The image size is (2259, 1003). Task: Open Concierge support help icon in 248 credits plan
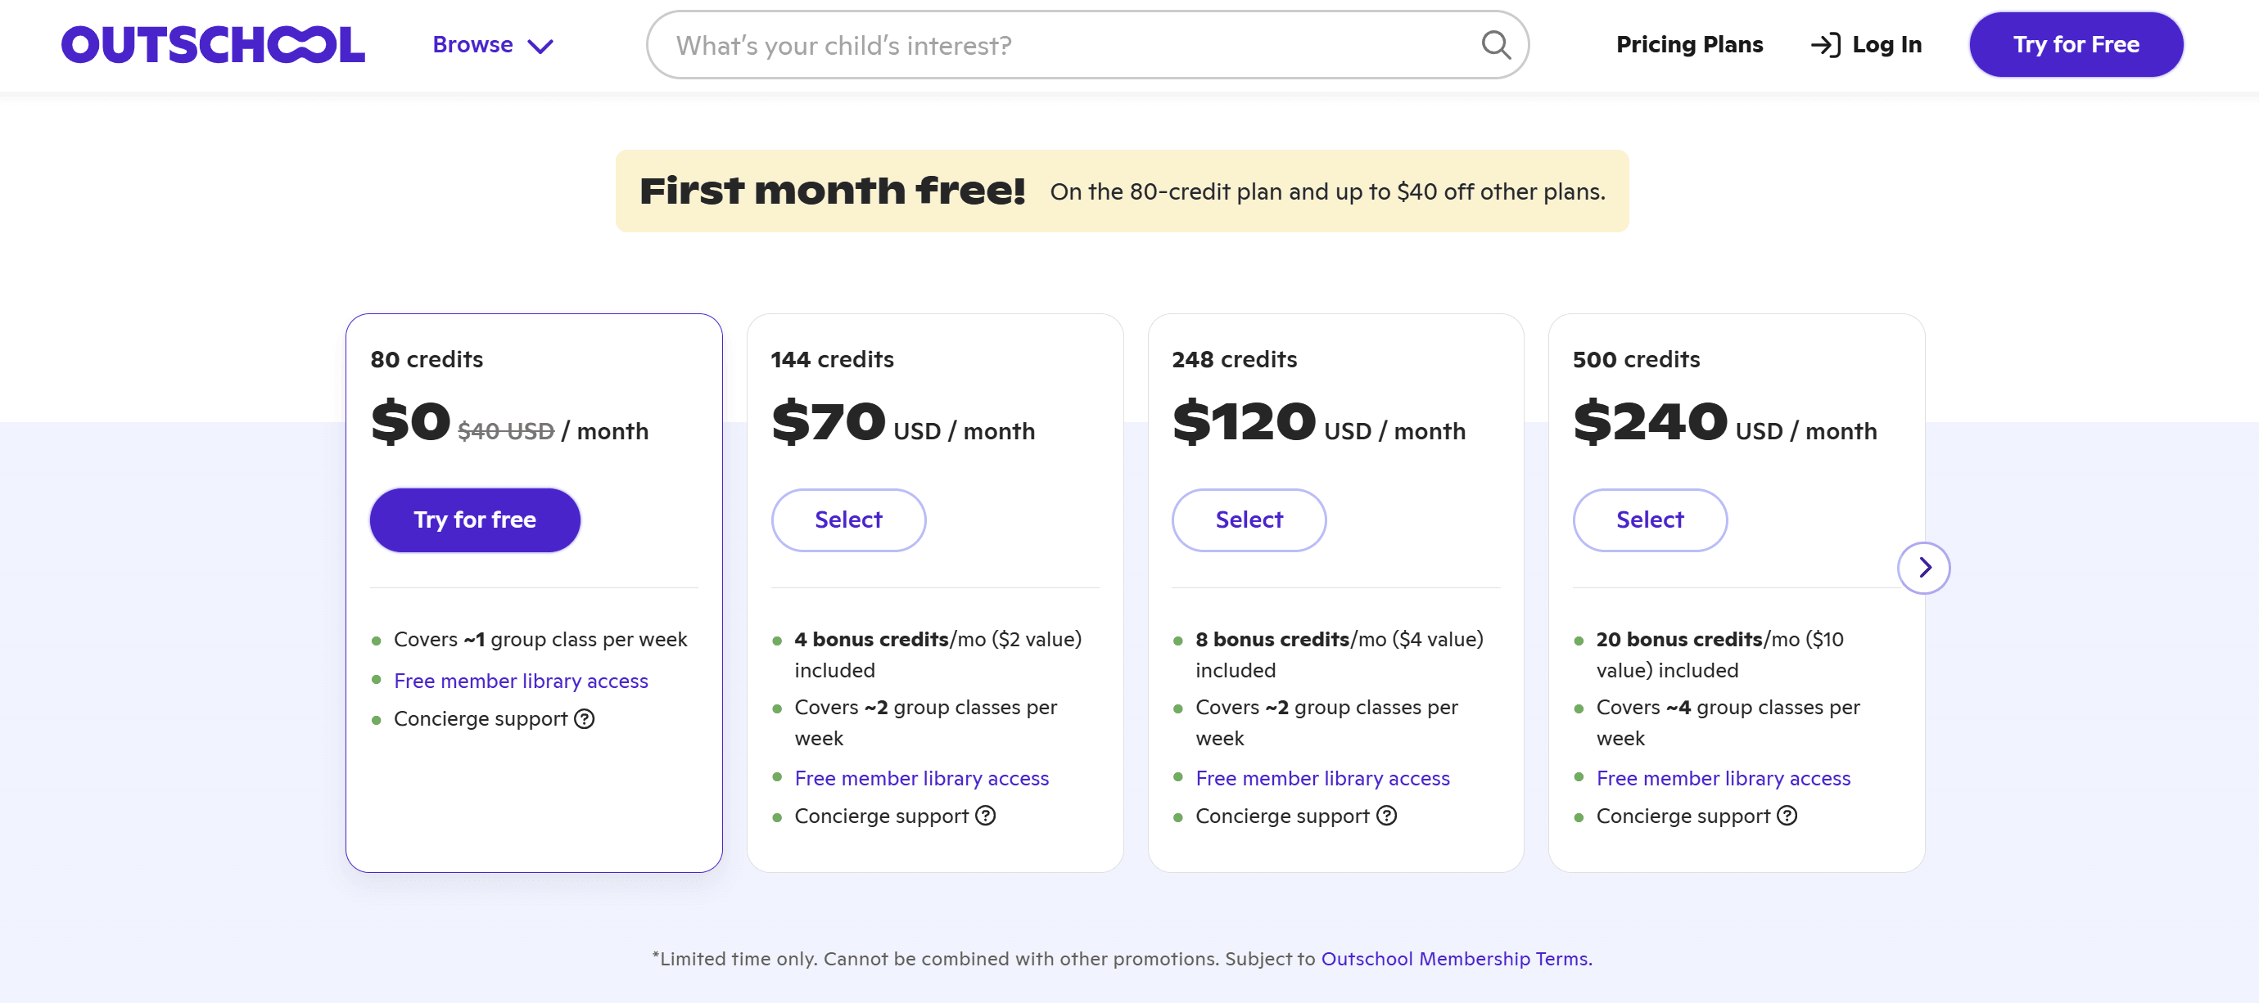(x=1385, y=816)
